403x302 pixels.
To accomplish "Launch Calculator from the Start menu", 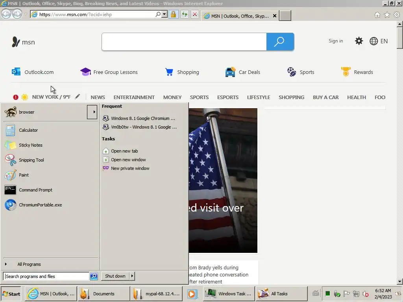I will (51, 130).
